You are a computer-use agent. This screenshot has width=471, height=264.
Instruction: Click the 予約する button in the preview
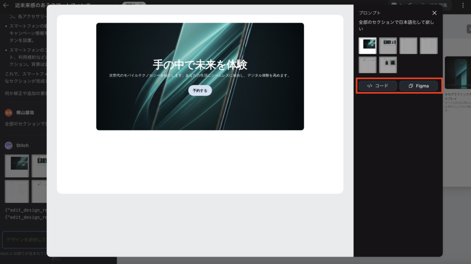click(x=200, y=91)
